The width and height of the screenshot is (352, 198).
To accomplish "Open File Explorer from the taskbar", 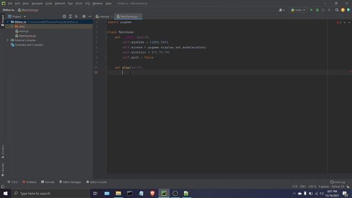I will coord(118,193).
